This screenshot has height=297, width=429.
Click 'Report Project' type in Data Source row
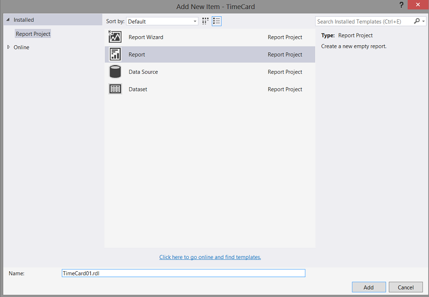(285, 72)
